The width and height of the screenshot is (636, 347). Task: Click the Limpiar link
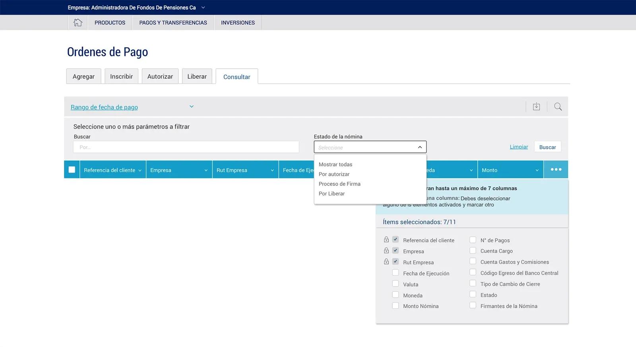[x=519, y=147]
